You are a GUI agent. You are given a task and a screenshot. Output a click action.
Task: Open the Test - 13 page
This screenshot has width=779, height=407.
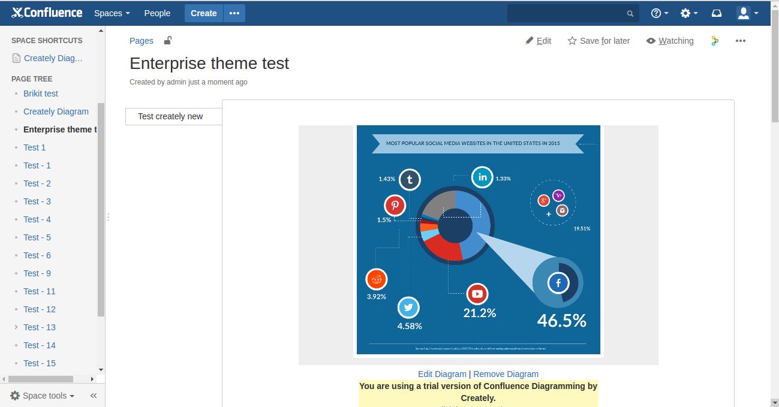click(x=40, y=327)
